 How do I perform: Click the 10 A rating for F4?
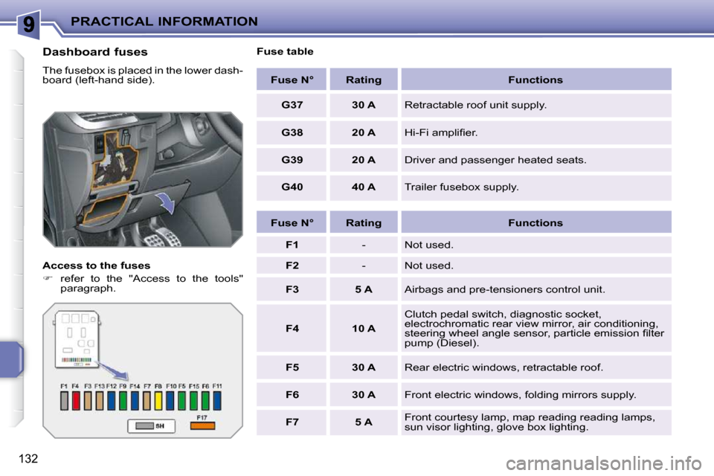pos(364,329)
